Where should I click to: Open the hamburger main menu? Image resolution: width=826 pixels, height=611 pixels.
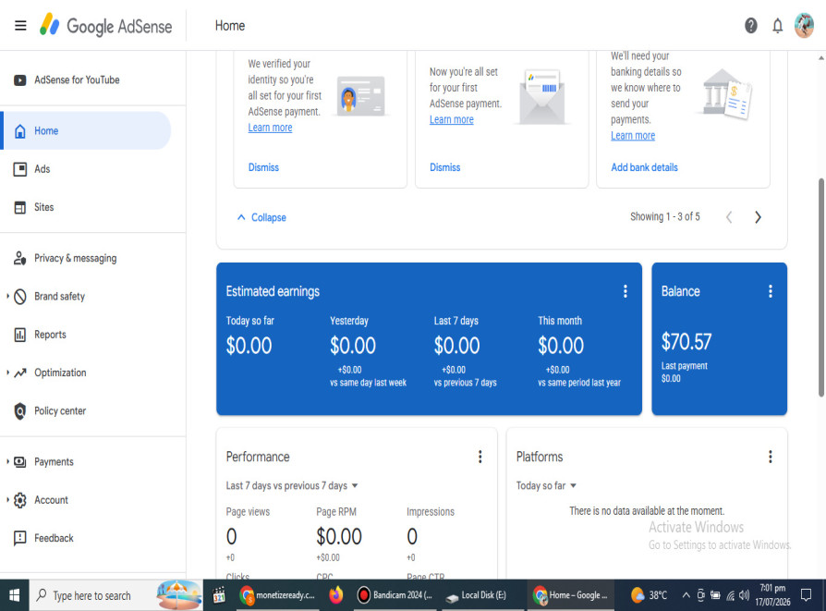coord(20,25)
